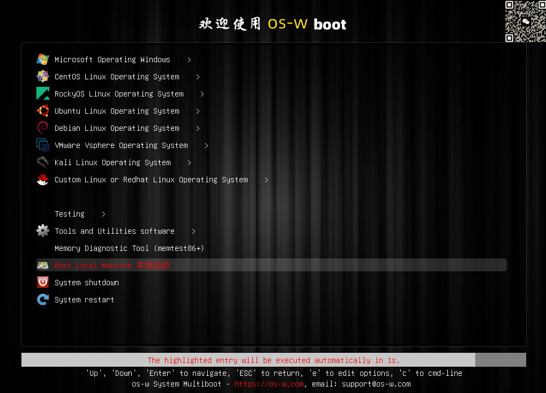Click the CentOS logo icon
546x393 pixels.
[x=43, y=76]
